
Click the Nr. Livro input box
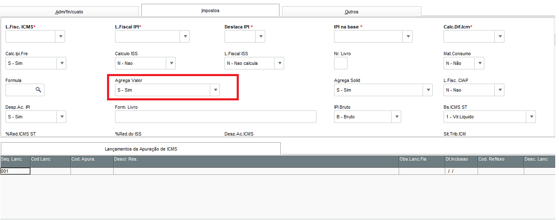click(341, 63)
